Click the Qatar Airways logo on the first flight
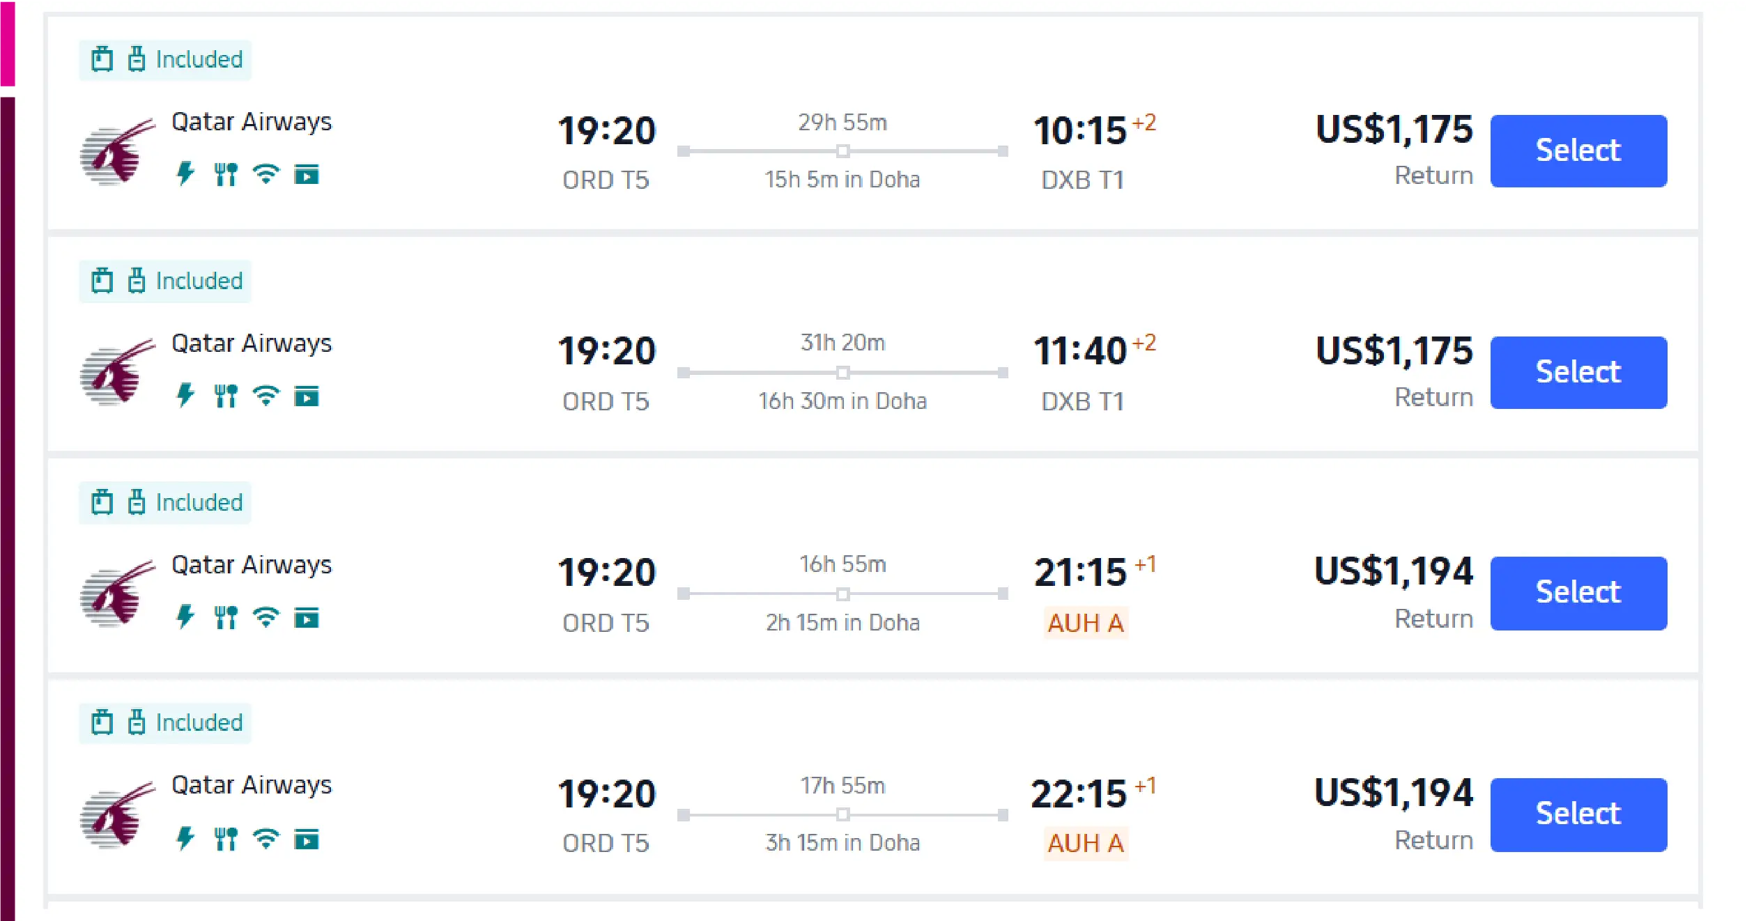 [x=117, y=151]
